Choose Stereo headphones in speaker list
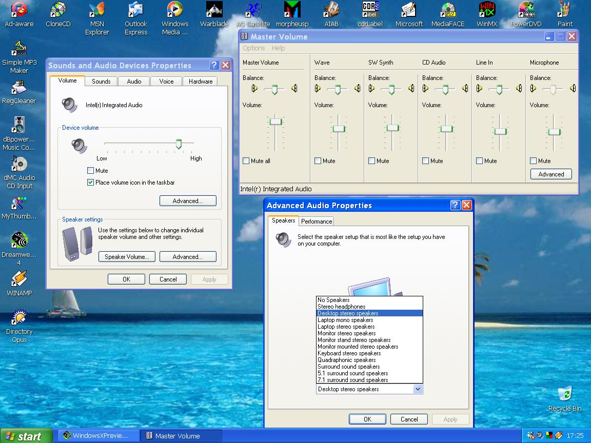 pyautogui.click(x=341, y=307)
